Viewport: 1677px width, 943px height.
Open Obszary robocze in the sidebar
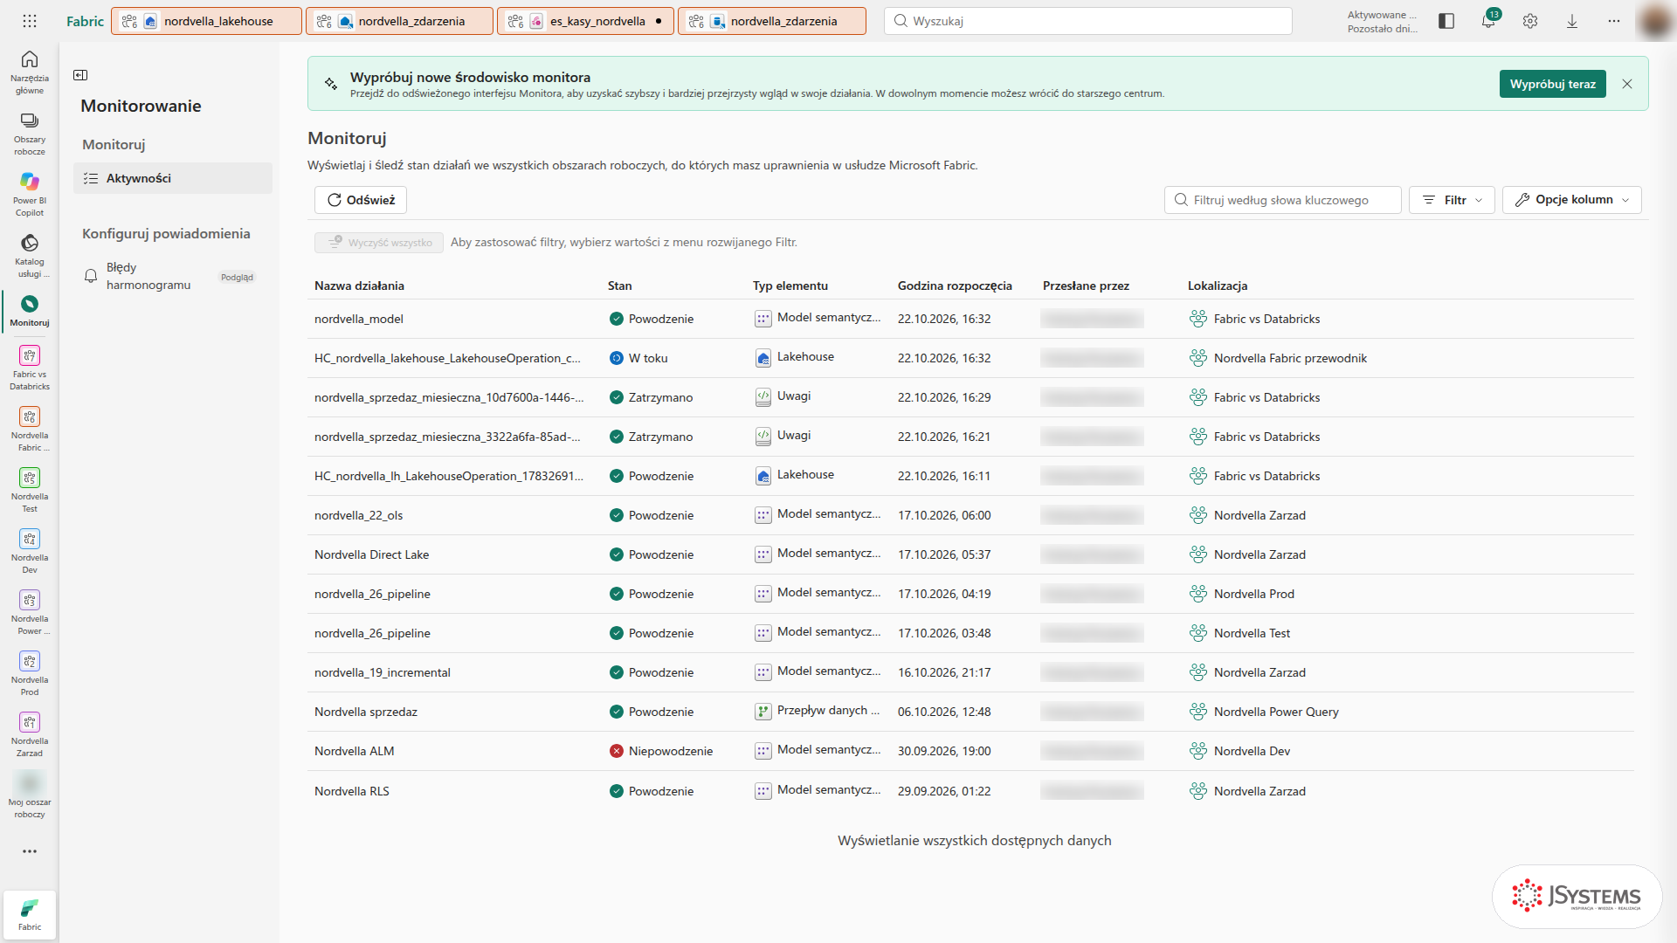[x=30, y=133]
